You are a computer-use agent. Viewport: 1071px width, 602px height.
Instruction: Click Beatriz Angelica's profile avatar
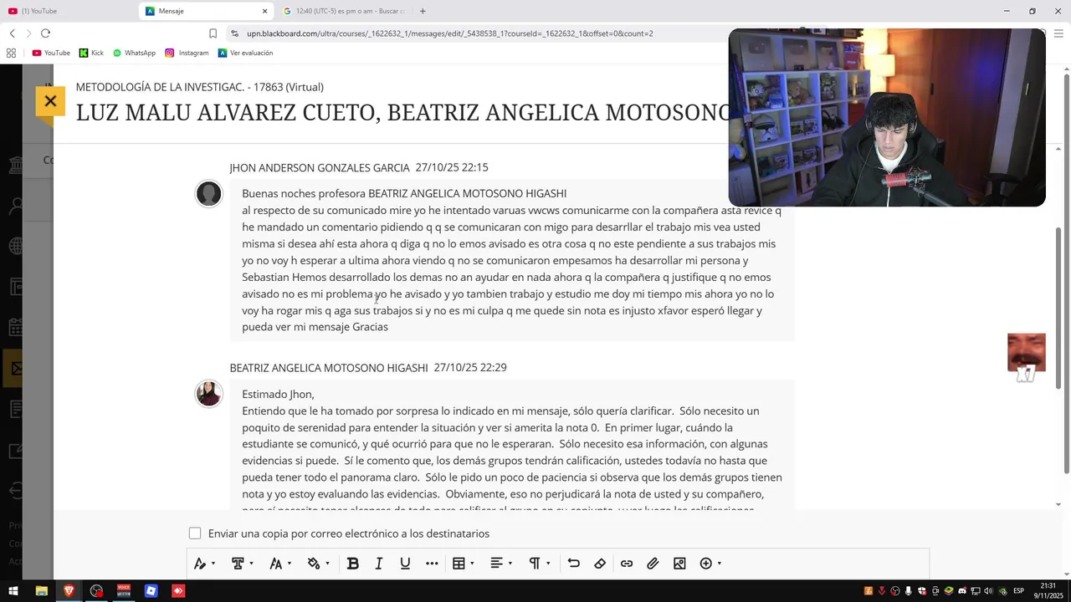[x=208, y=393]
